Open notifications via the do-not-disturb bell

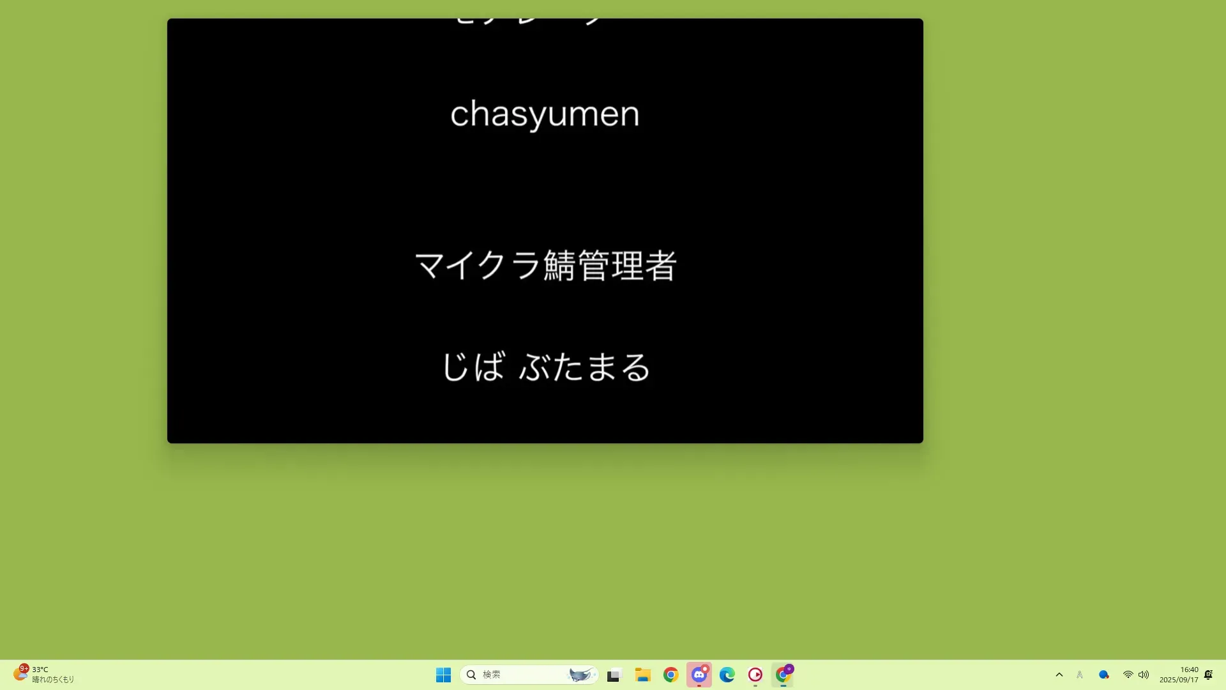(1208, 675)
